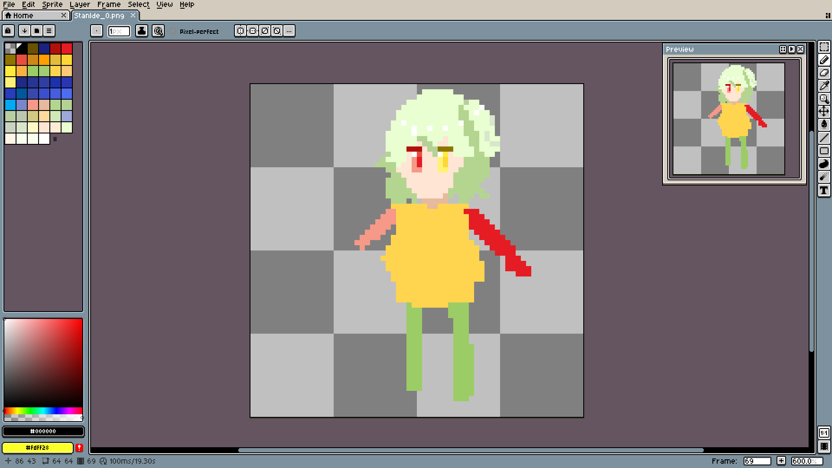Enable the Pixel-perfect checkbox

[x=173, y=31]
